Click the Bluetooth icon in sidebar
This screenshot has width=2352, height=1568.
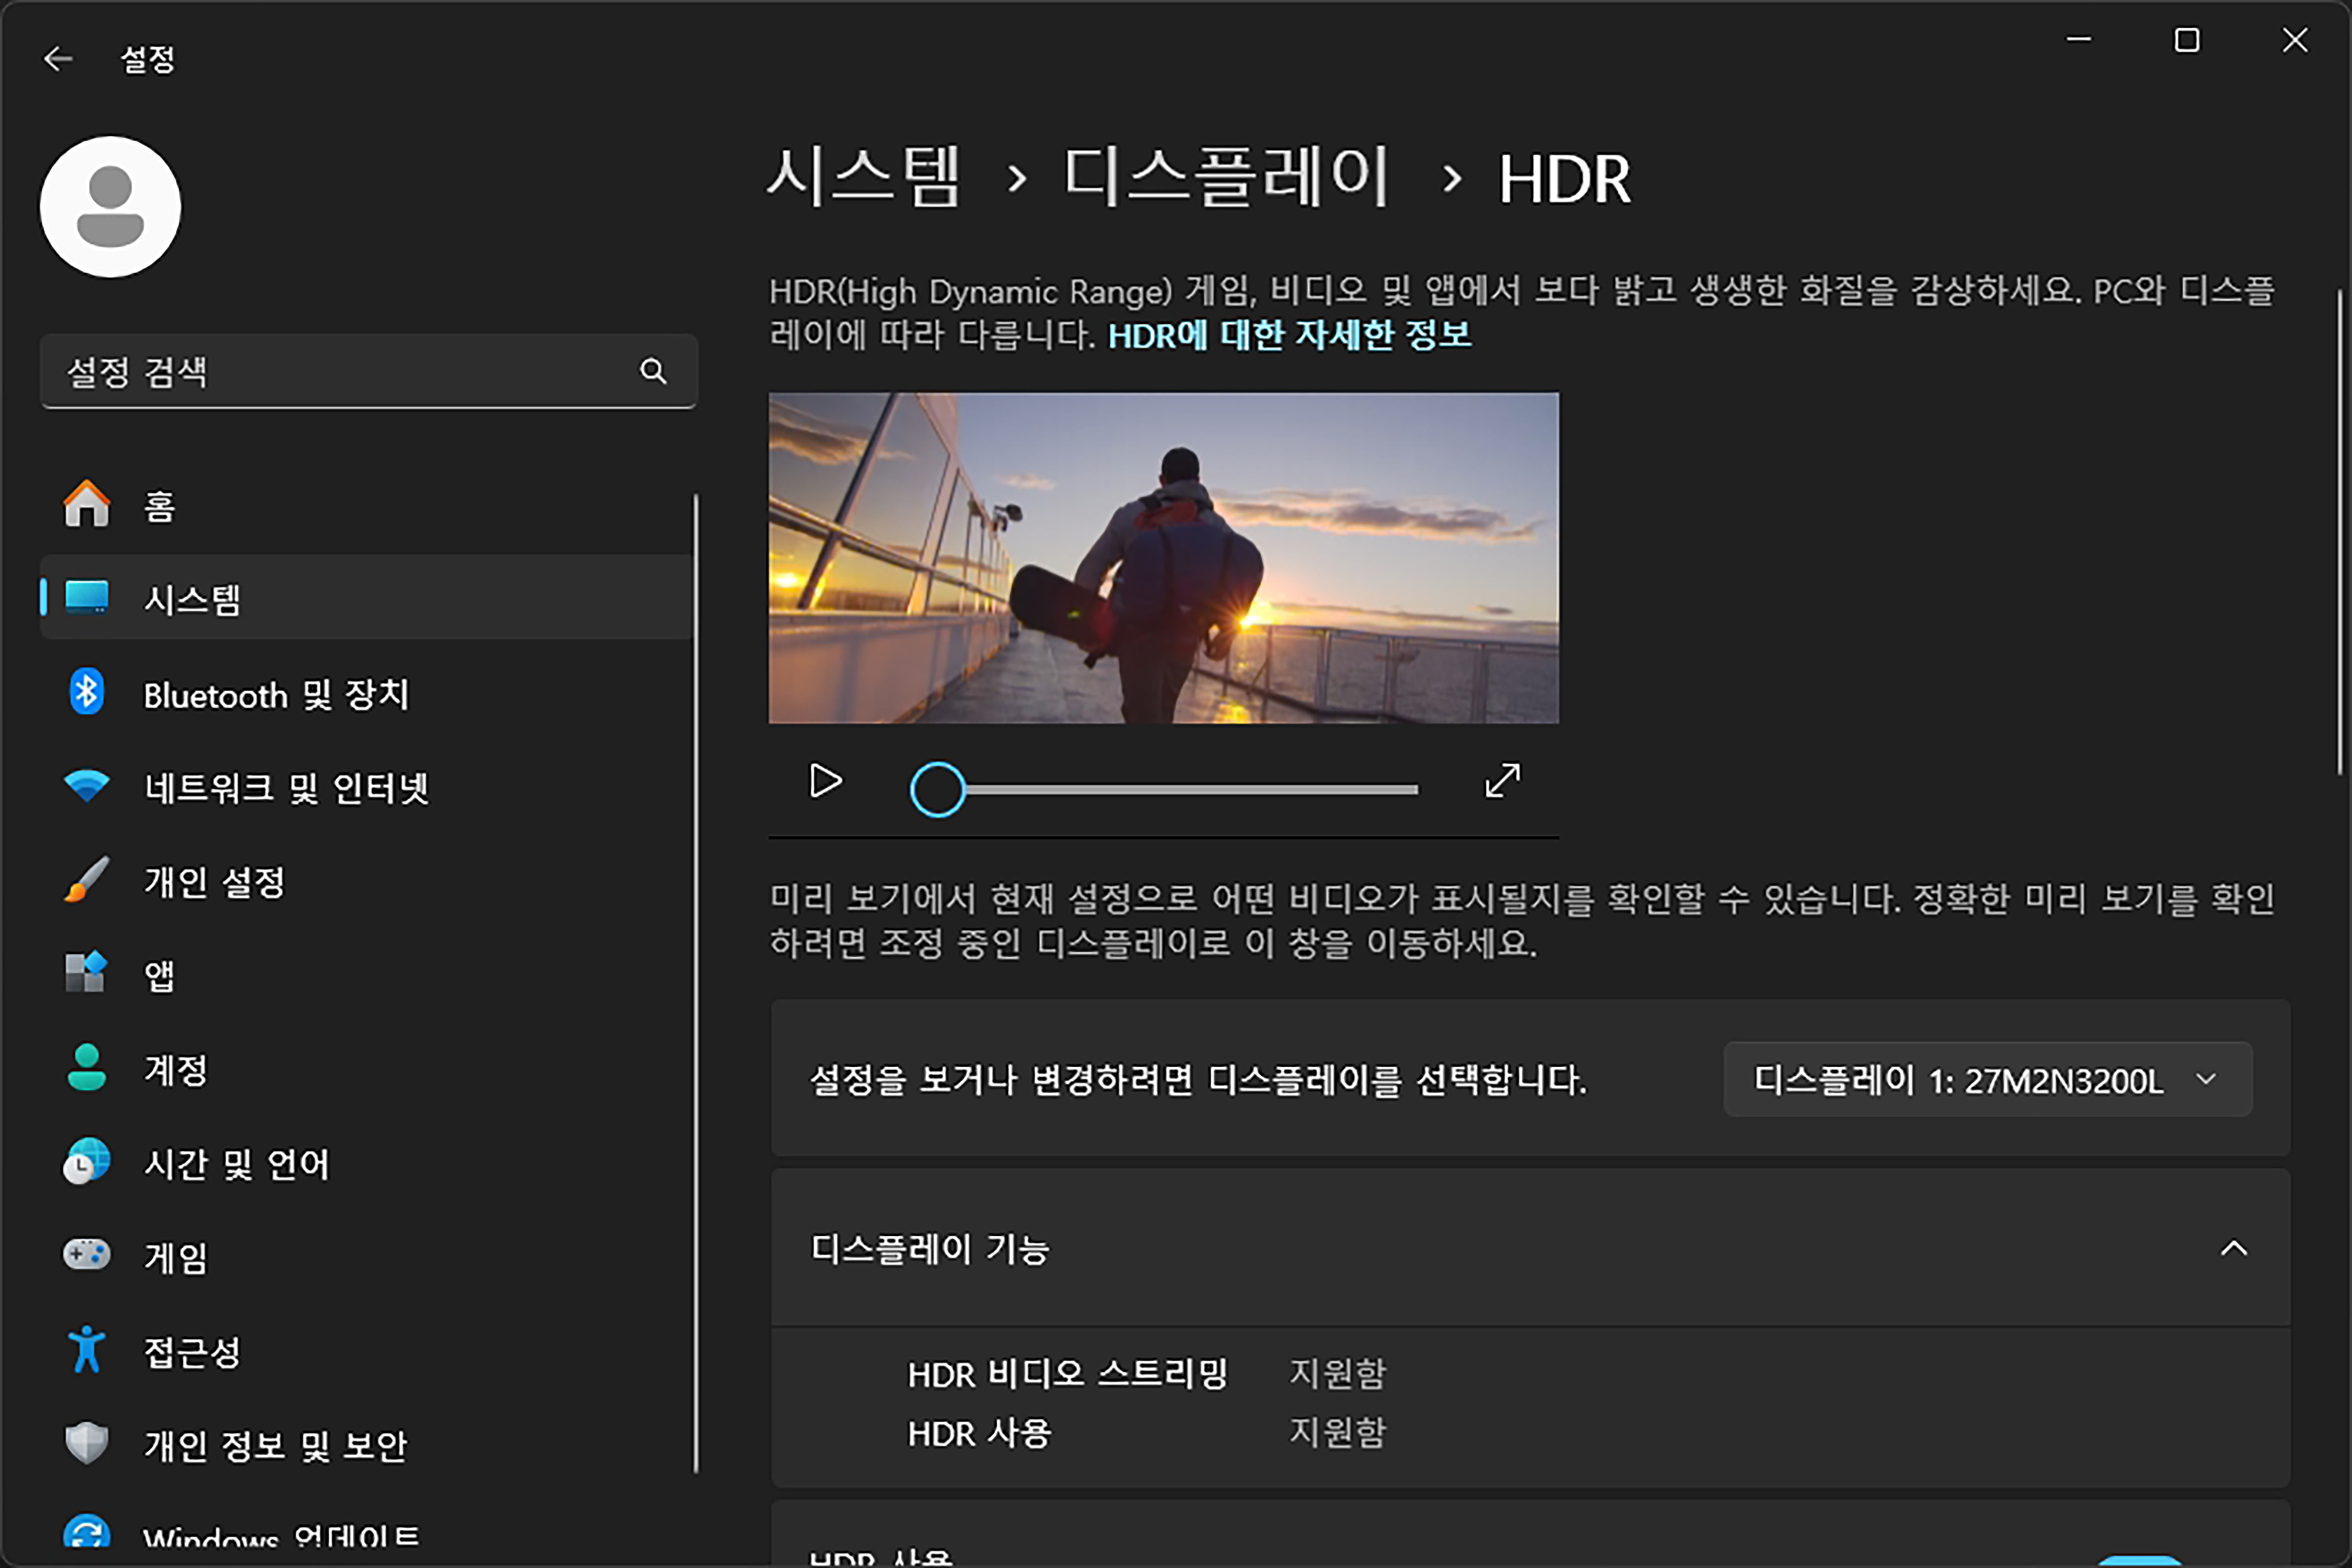(x=87, y=692)
